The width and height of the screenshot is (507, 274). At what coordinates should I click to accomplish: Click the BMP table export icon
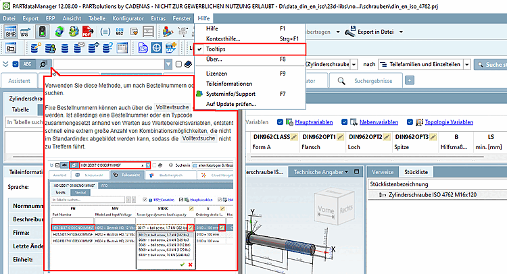(10, 32)
